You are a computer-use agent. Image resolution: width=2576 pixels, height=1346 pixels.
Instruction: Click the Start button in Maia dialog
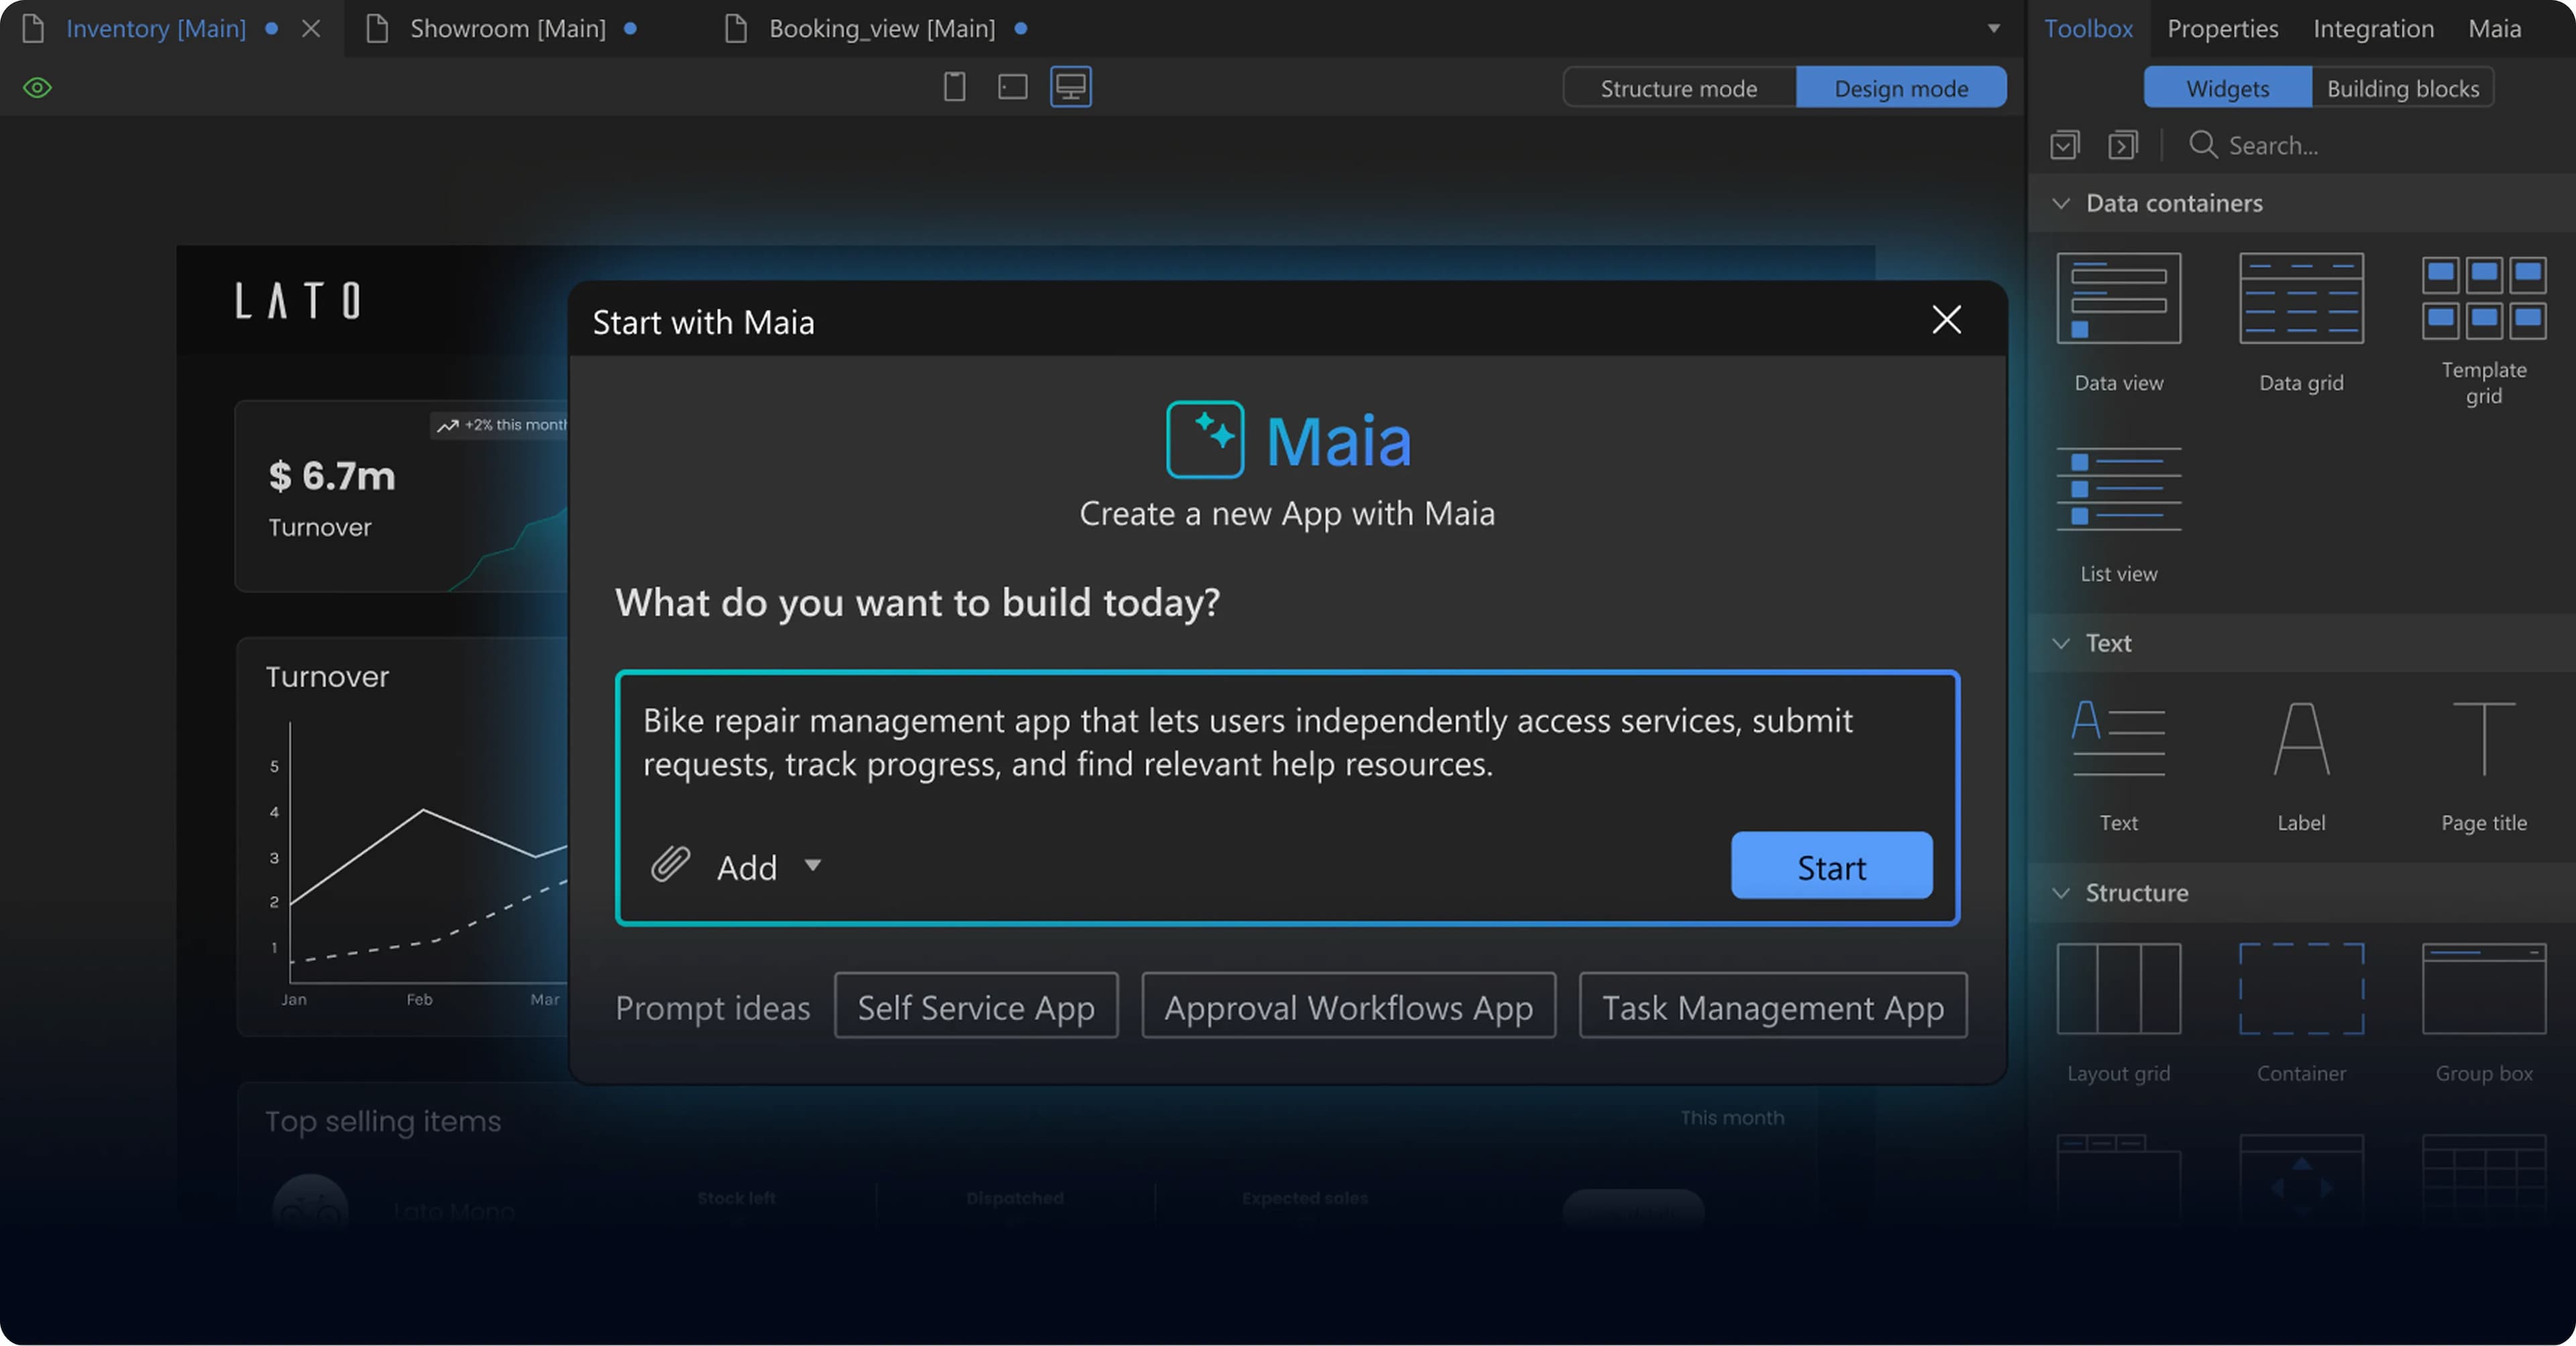(x=1831, y=866)
